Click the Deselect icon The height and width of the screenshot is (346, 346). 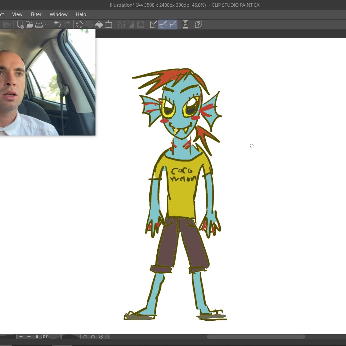[121, 24]
